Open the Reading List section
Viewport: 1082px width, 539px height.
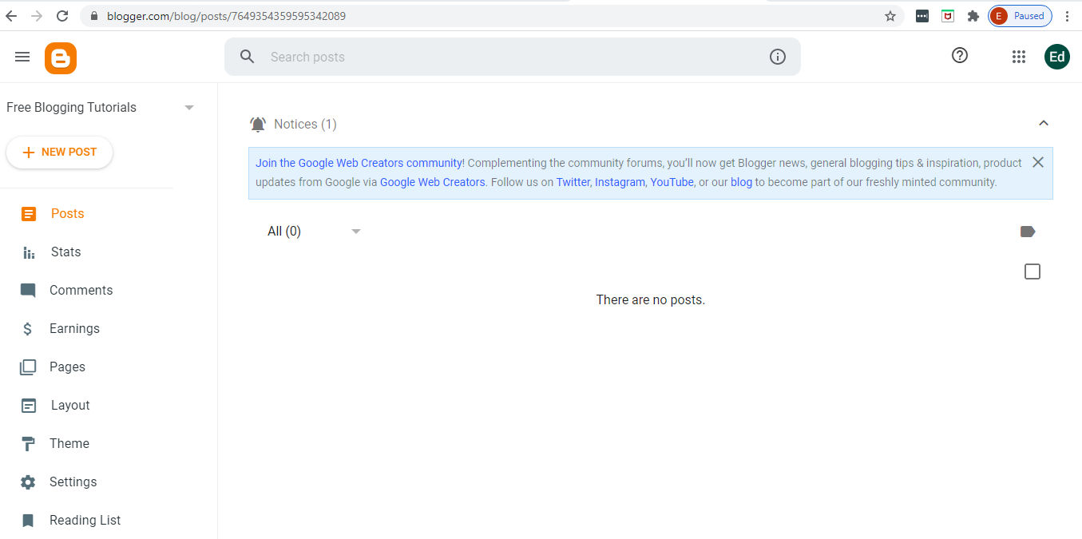tap(87, 521)
